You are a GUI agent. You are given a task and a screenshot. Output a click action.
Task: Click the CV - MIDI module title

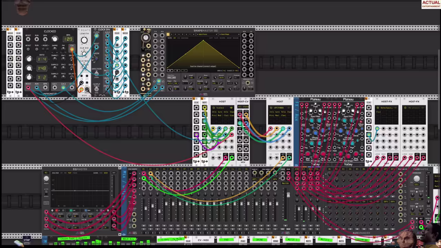click(x=203, y=240)
